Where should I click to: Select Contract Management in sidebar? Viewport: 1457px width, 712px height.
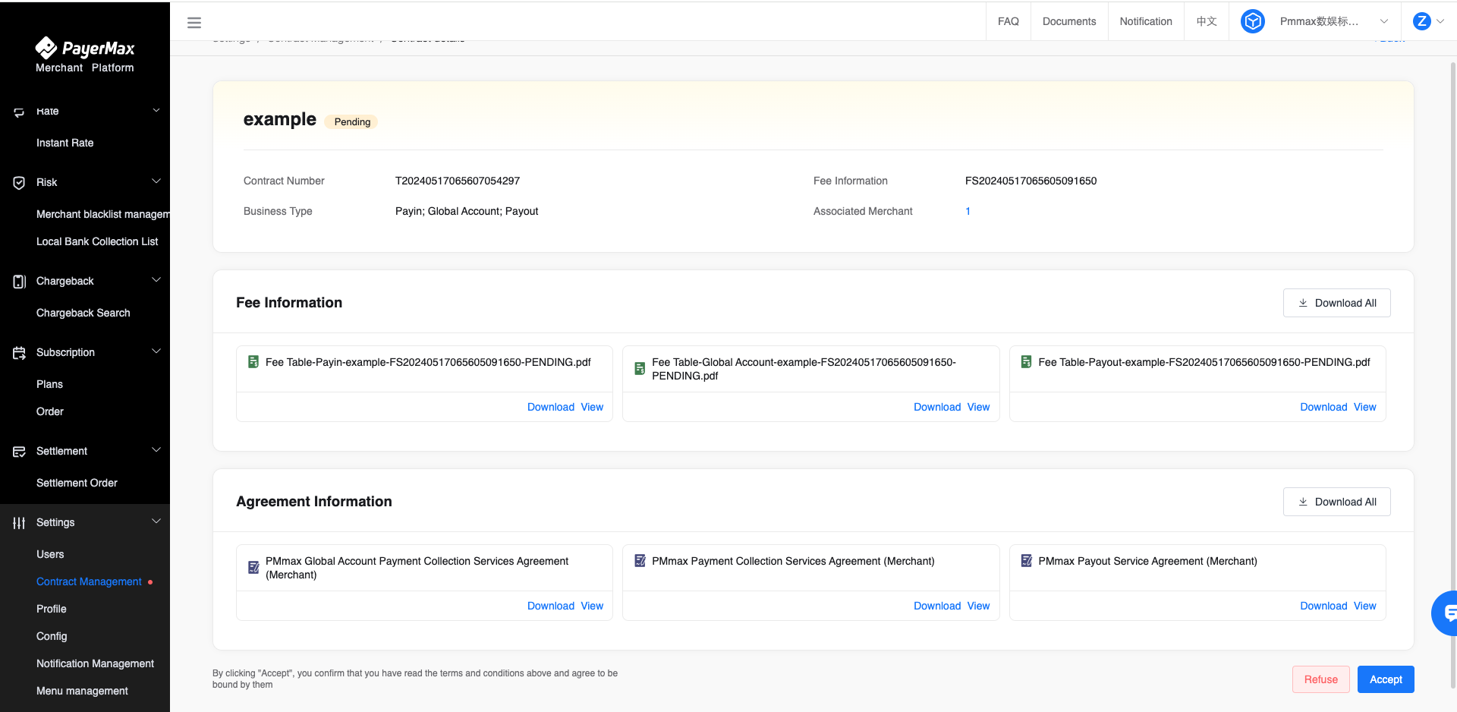89,581
